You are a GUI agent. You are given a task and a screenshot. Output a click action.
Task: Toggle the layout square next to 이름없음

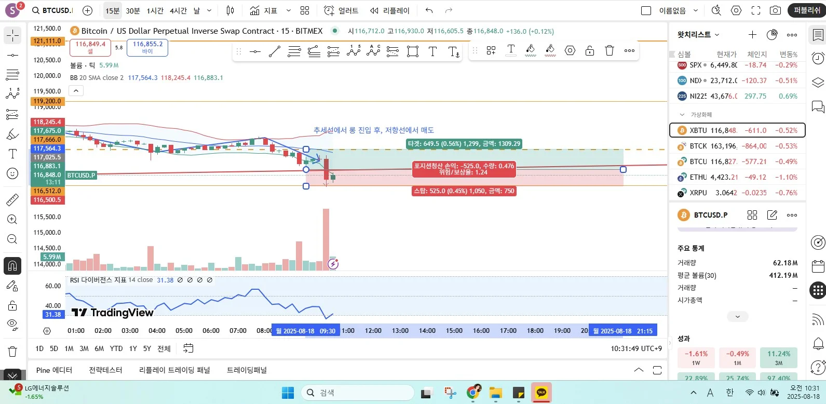[x=646, y=10]
